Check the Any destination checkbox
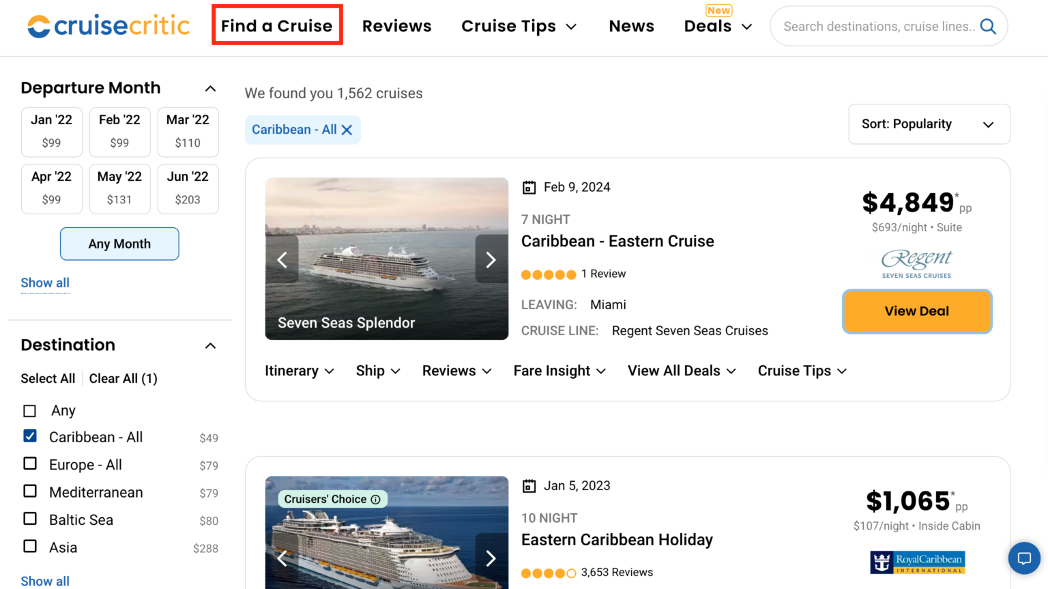1048x589 pixels. [x=29, y=411]
